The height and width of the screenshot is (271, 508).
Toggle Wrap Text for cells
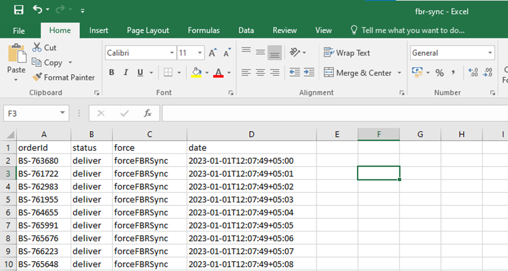click(347, 53)
